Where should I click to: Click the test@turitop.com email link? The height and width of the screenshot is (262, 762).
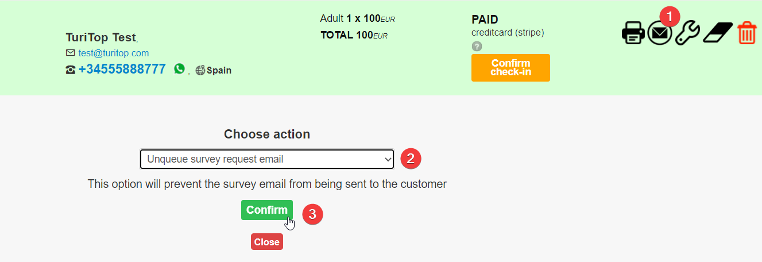coord(114,53)
